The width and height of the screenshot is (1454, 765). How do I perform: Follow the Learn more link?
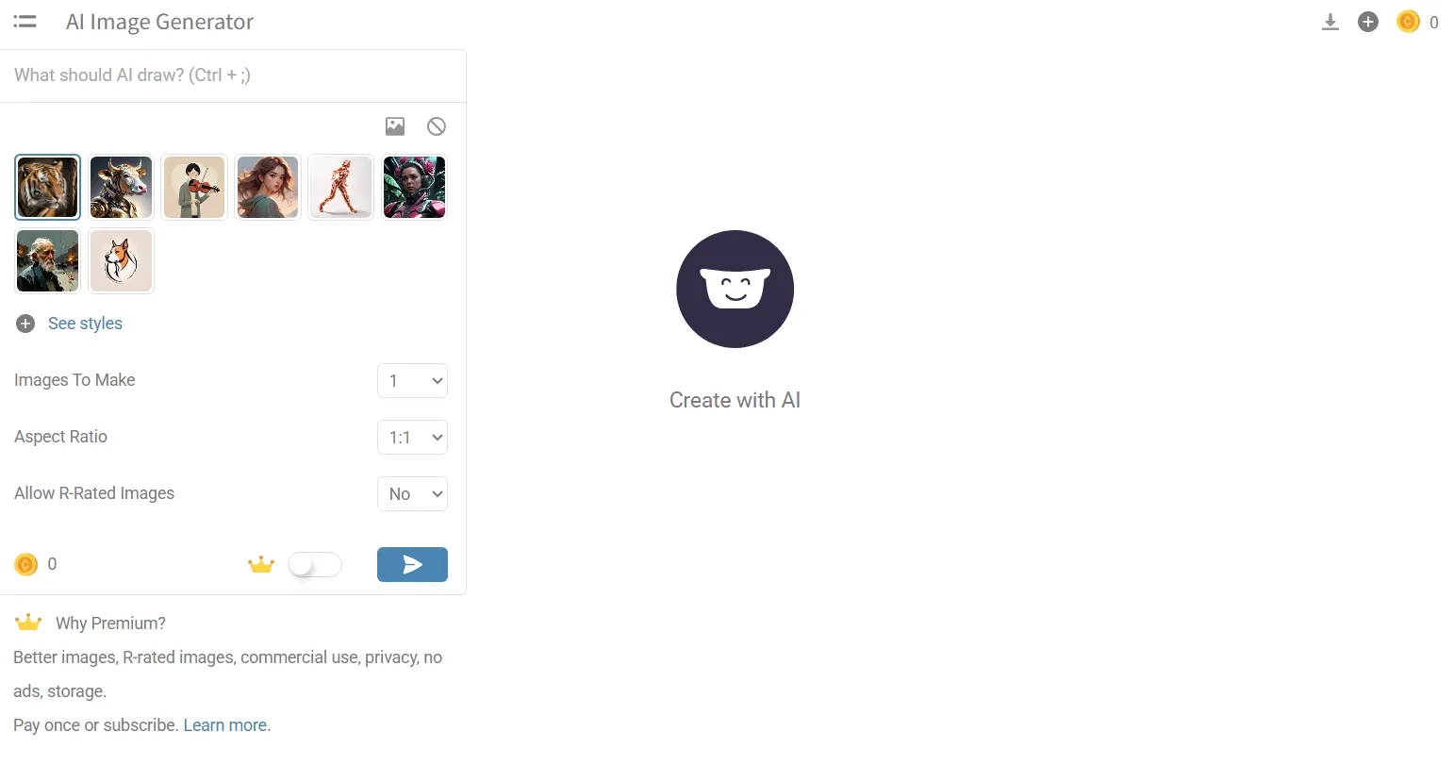(225, 725)
